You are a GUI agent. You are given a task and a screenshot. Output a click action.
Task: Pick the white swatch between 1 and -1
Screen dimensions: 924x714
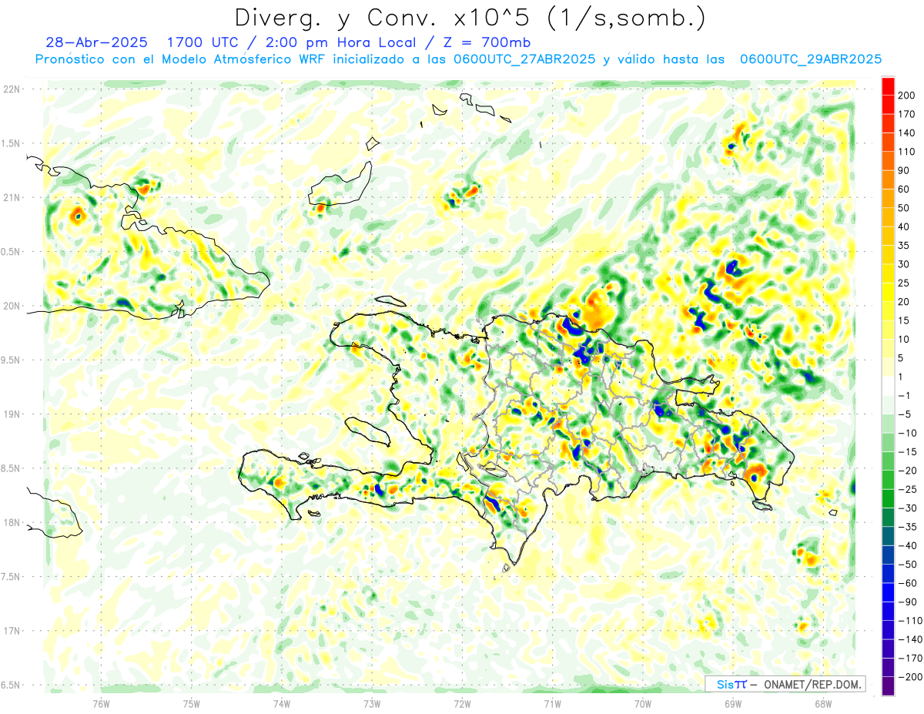(888, 386)
